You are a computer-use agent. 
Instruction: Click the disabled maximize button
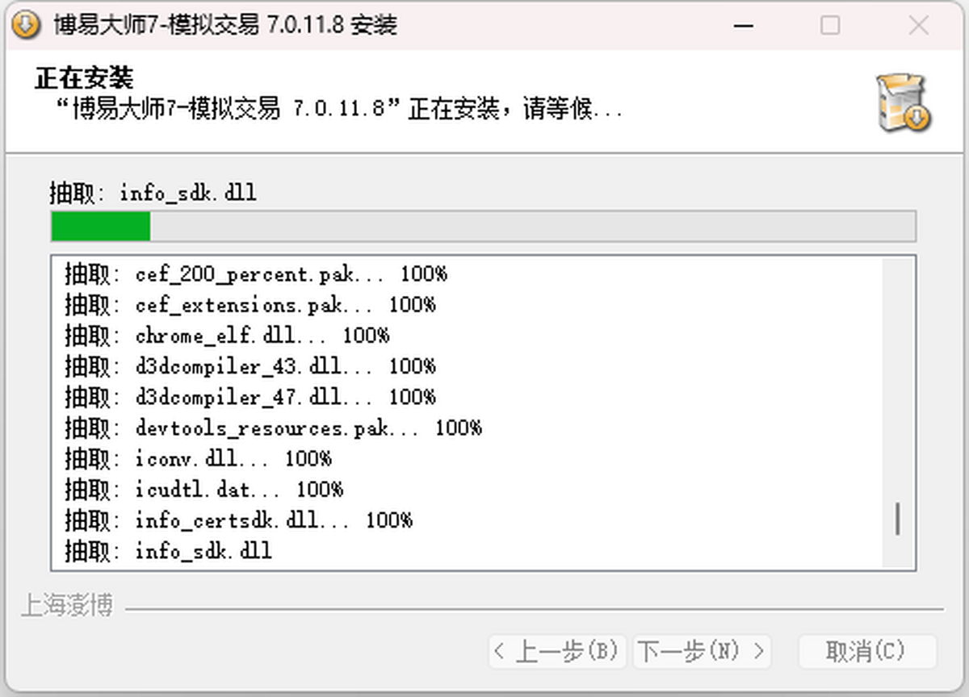pyautogui.click(x=830, y=26)
